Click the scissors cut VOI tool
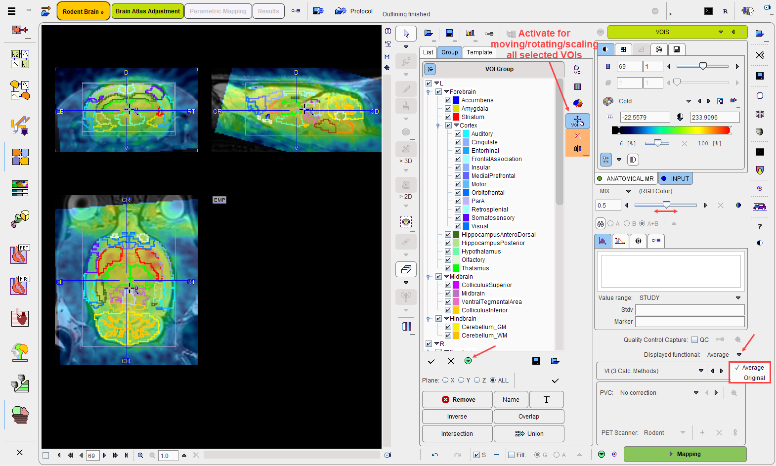The width and height of the screenshot is (776, 466). point(577,136)
